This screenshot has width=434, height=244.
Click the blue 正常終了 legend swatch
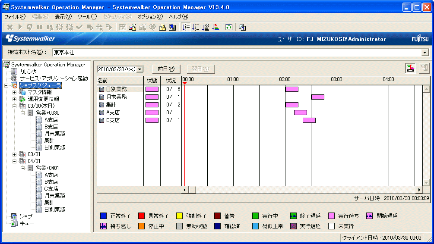tap(103, 216)
